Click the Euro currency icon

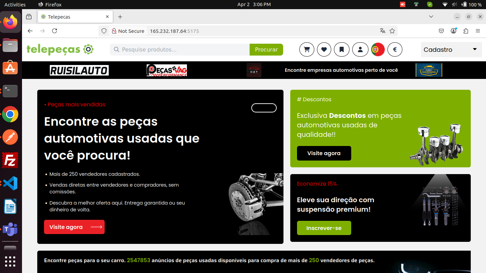(x=395, y=49)
